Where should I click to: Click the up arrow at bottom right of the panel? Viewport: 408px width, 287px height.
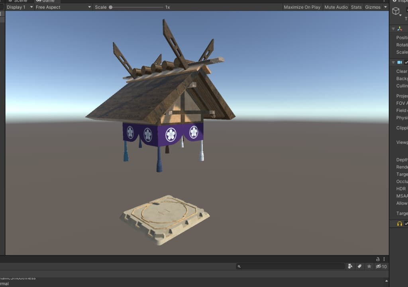(x=386, y=281)
